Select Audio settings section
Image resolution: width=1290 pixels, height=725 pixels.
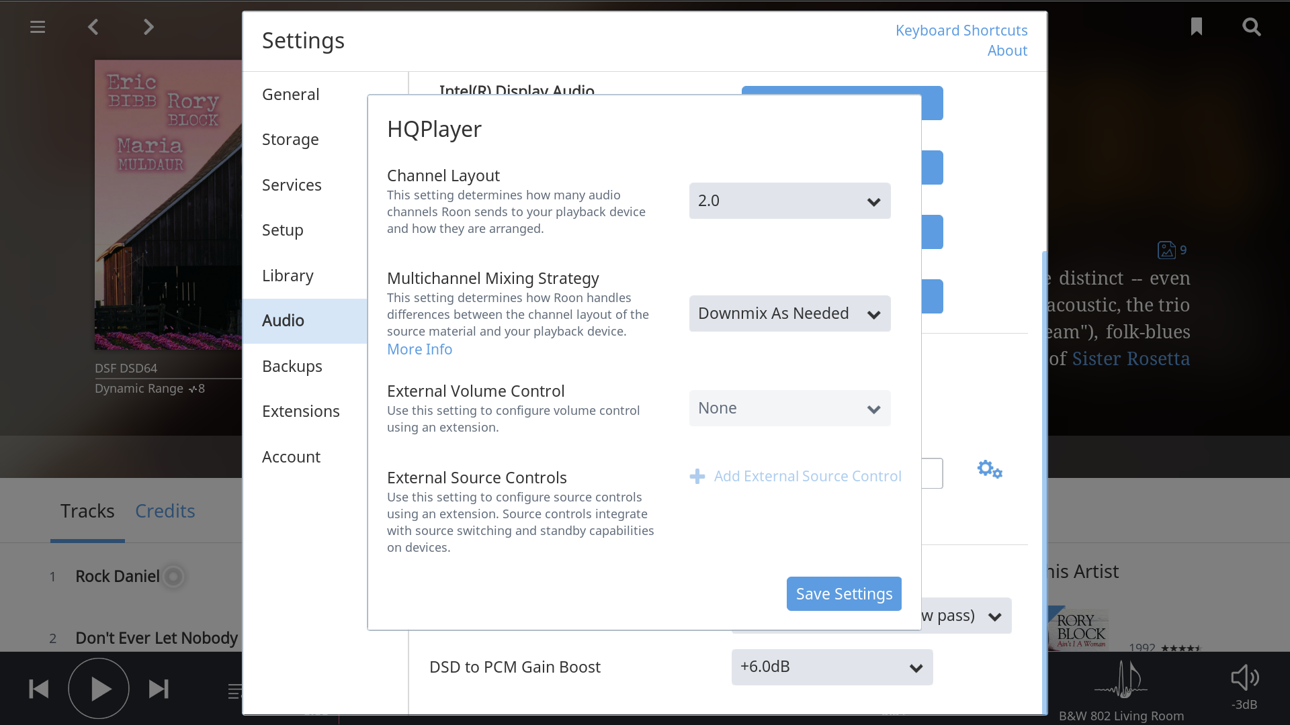click(x=305, y=321)
